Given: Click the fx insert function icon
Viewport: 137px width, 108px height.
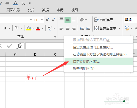Looking at the screenshot, I should pos(19,46).
